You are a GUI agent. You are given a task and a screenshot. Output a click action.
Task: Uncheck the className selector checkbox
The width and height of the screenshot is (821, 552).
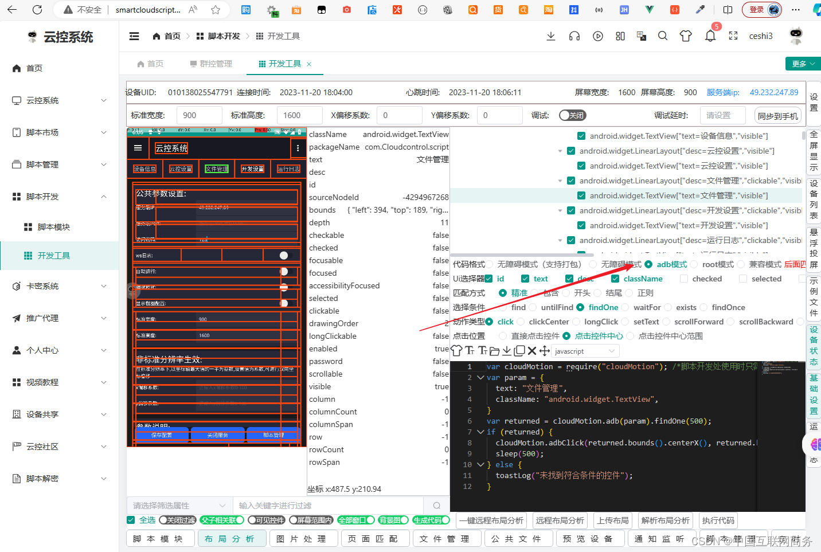click(615, 279)
